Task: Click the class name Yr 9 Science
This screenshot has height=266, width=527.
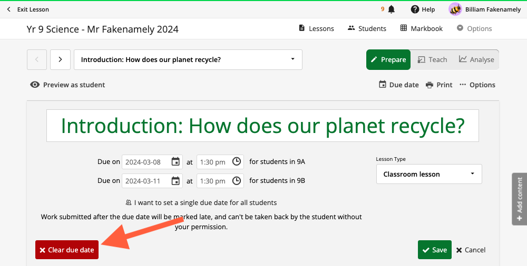Action: point(102,29)
